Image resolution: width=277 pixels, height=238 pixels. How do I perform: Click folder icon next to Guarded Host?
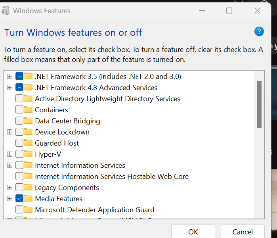click(28, 143)
